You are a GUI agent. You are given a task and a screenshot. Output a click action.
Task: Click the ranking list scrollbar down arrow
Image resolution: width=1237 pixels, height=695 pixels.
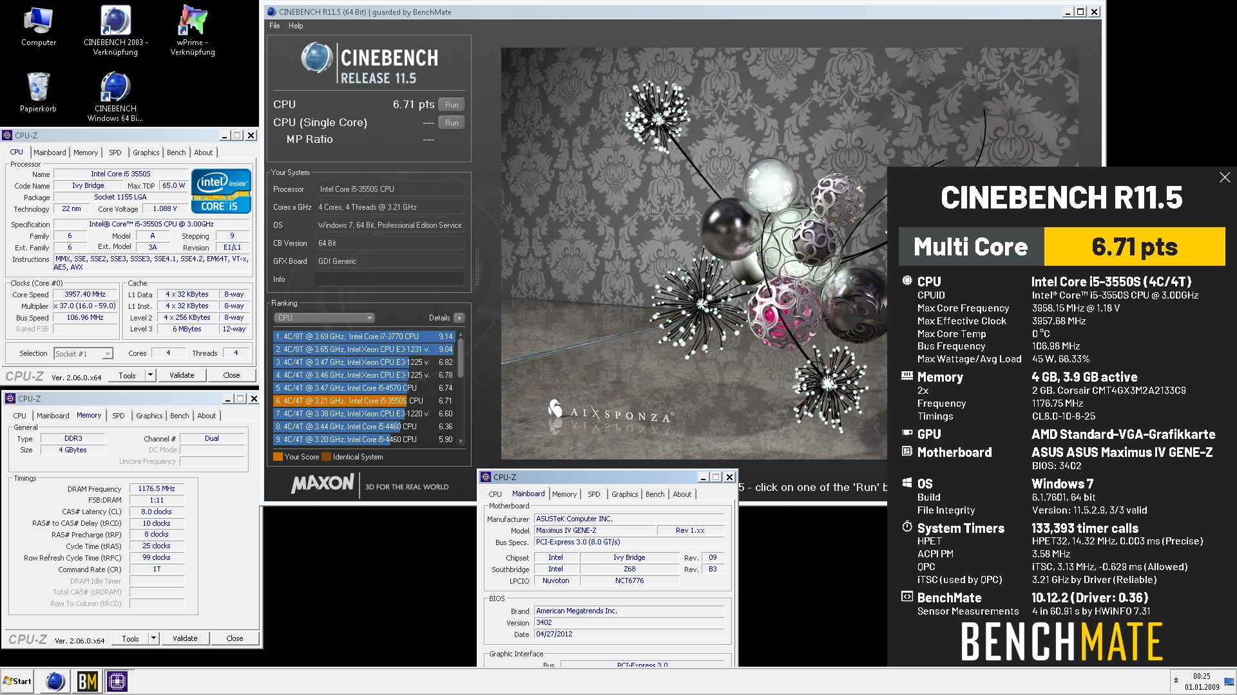(x=461, y=441)
